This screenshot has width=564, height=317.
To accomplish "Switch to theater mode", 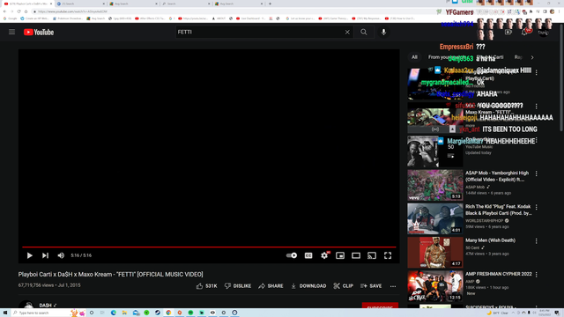I will pyautogui.click(x=356, y=255).
